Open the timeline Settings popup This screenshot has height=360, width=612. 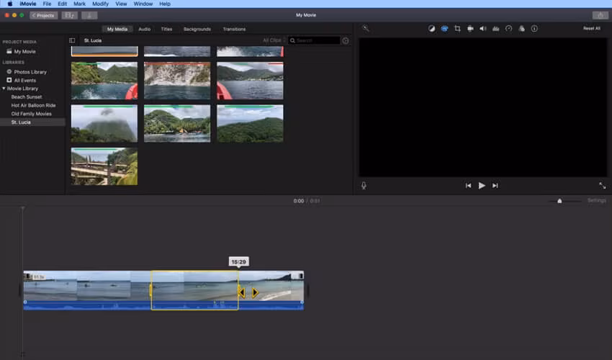[597, 201]
